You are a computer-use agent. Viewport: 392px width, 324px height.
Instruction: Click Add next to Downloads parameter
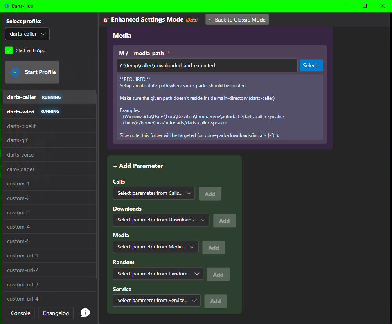tap(224, 221)
